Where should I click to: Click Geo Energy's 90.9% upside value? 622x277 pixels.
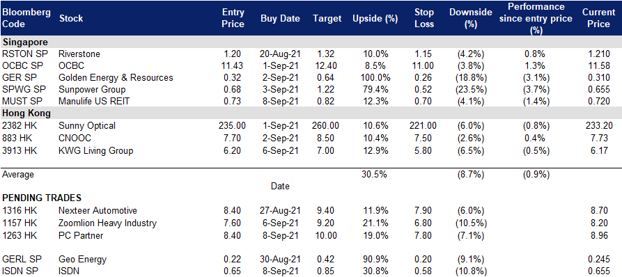[x=375, y=259]
